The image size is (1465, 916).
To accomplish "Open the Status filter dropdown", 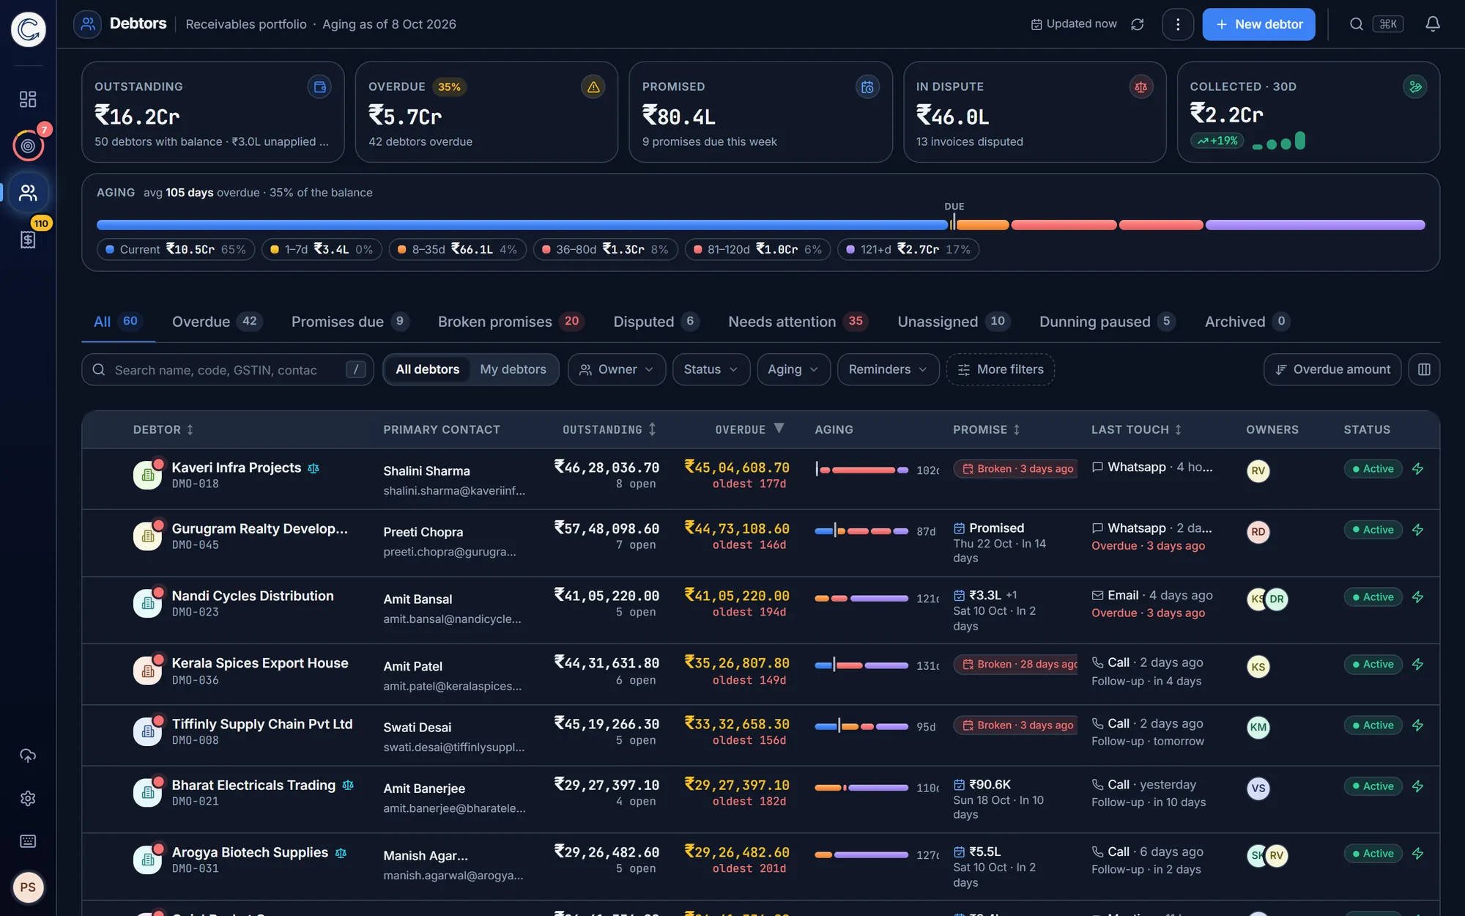I will (711, 369).
